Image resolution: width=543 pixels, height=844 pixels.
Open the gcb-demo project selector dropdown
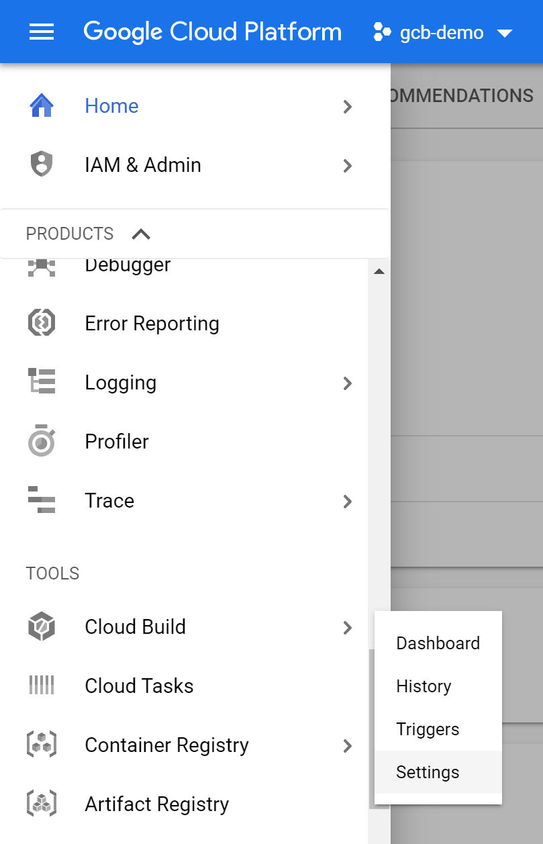click(x=444, y=32)
